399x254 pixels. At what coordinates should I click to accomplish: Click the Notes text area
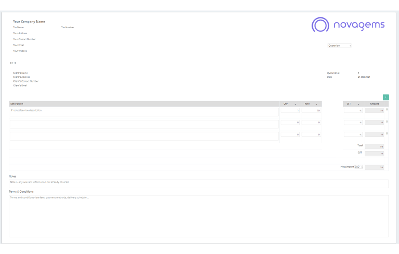tap(198, 184)
